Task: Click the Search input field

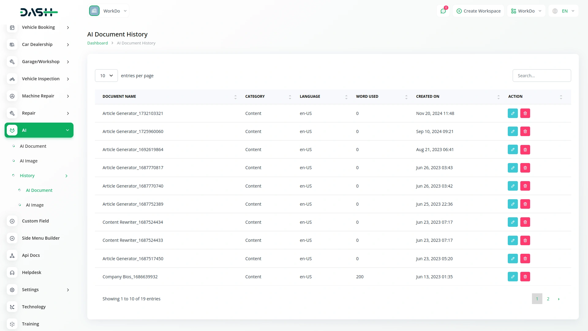Action: (x=541, y=76)
